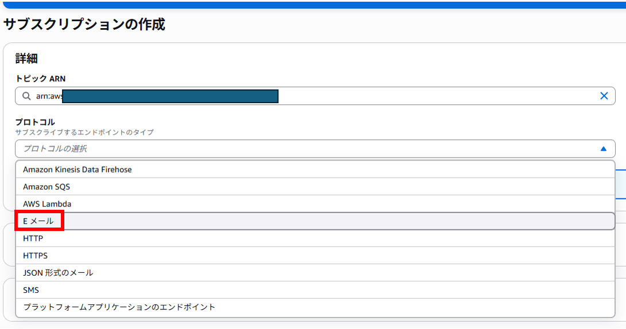
Task: Focus the トピック ARN search input field
Action: (x=315, y=96)
